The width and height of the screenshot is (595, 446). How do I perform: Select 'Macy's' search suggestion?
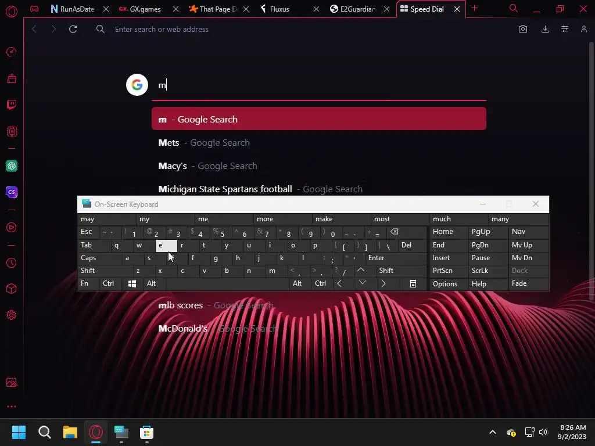tap(319, 166)
